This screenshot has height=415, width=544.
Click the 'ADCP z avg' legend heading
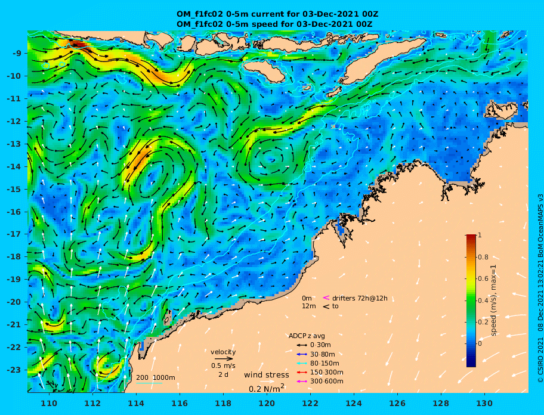pyautogui.click(x=307, y=336)
